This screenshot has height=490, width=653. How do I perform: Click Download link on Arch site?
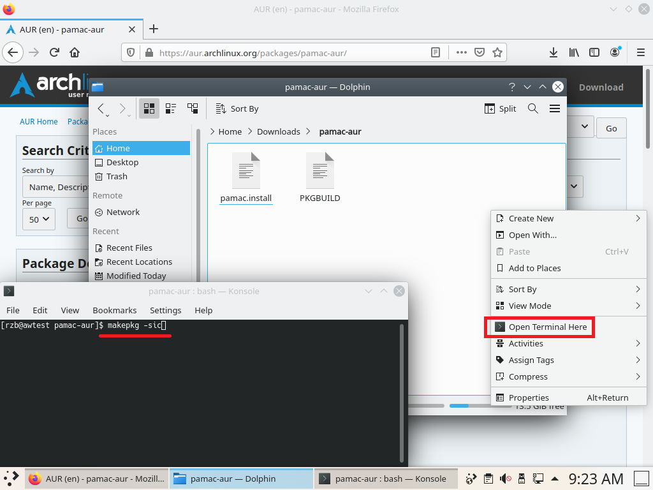pyautogui.click(x=601, y=87)
